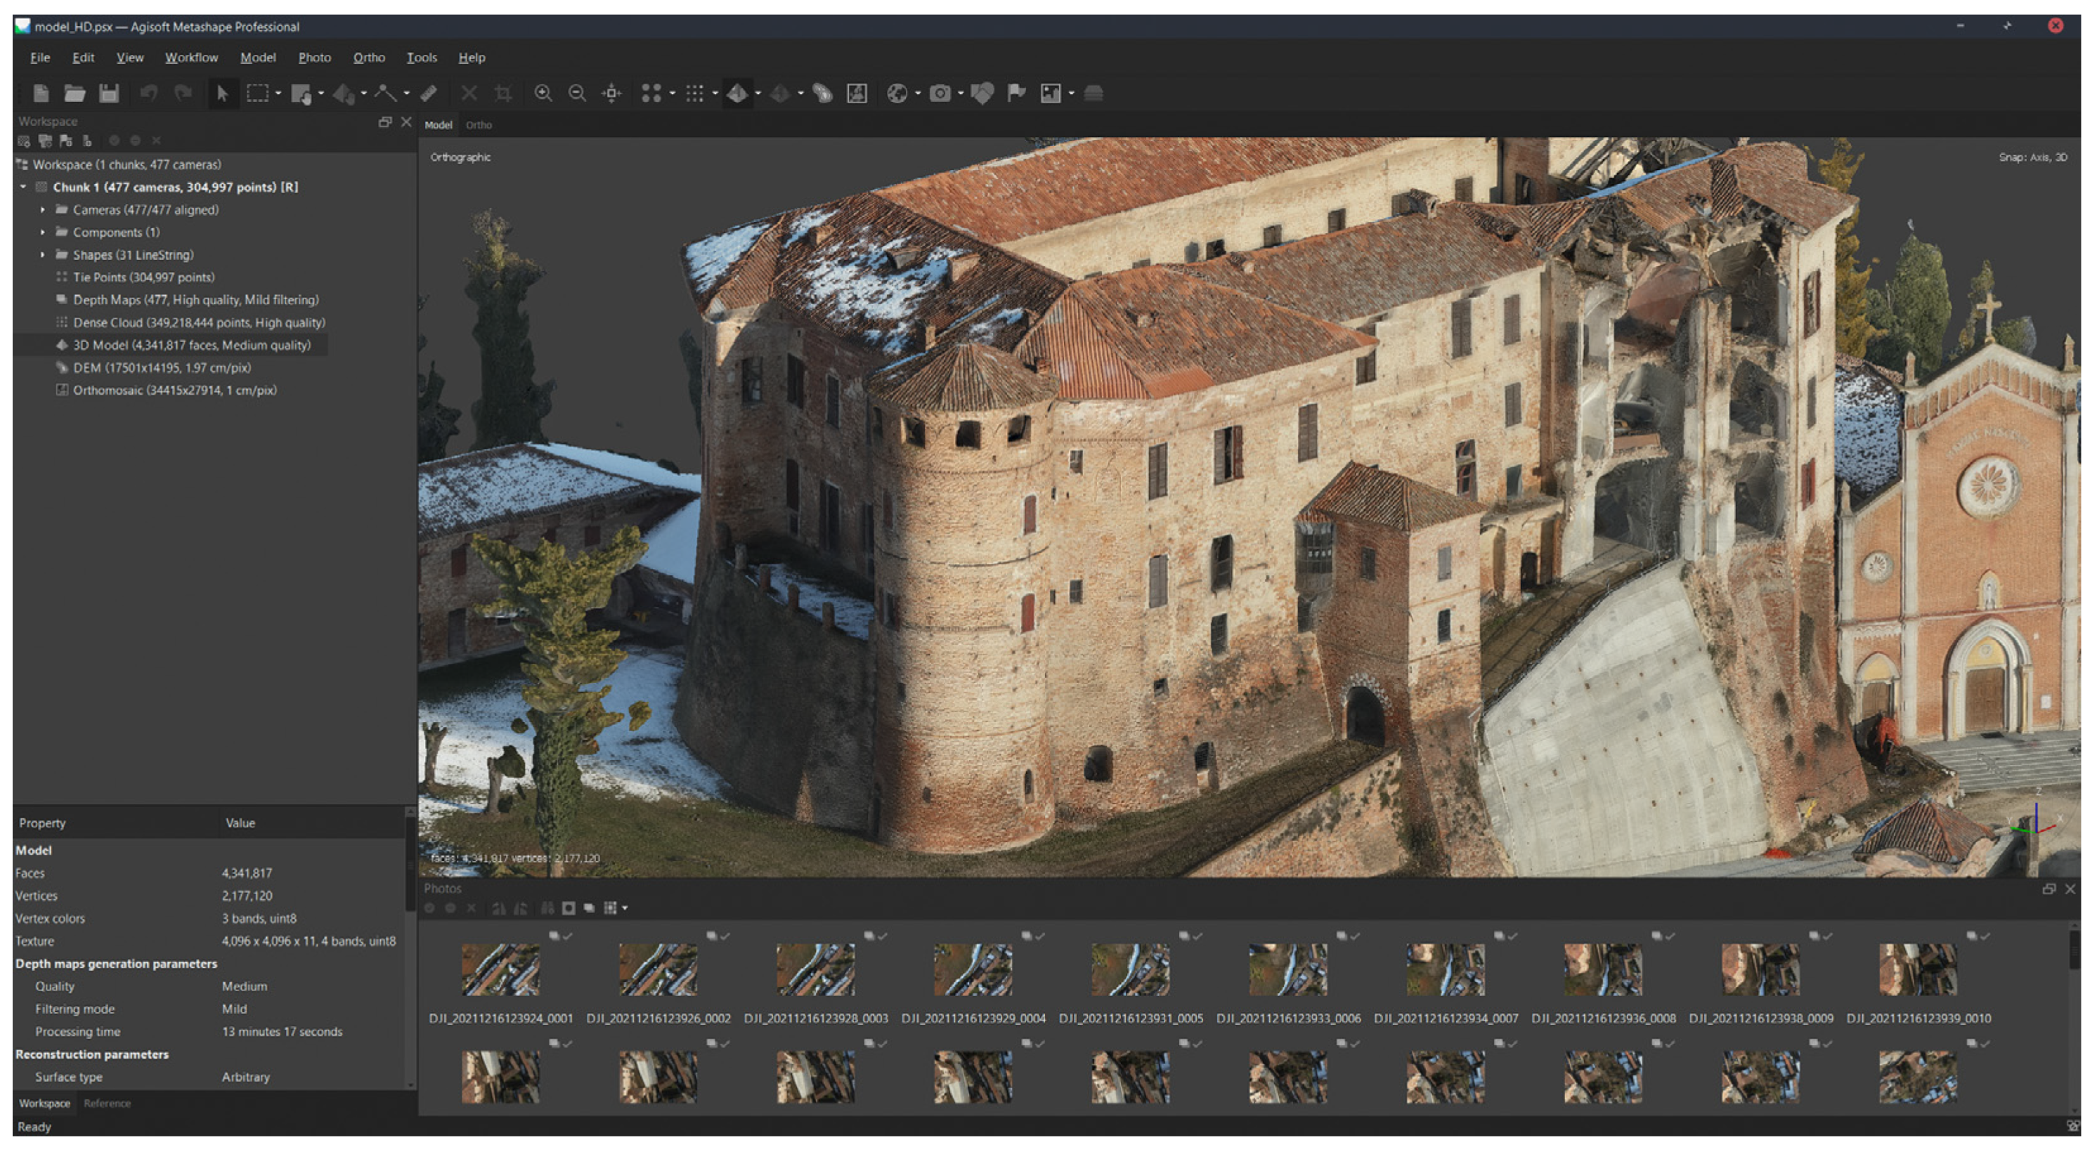This screenshot has width=2090, height=1152.
Task: Select the Ruler measurement tool
Action: pos(429,93)
